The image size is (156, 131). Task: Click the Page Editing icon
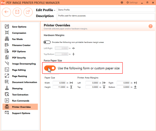pos(7,69)
